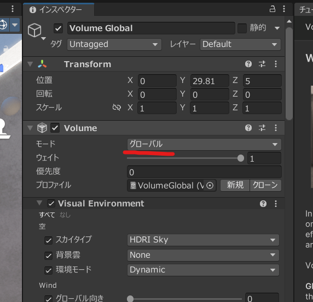Click the Inspector lock icon
The width and height of the screenshot is (313, 302).
click(273, 9)
